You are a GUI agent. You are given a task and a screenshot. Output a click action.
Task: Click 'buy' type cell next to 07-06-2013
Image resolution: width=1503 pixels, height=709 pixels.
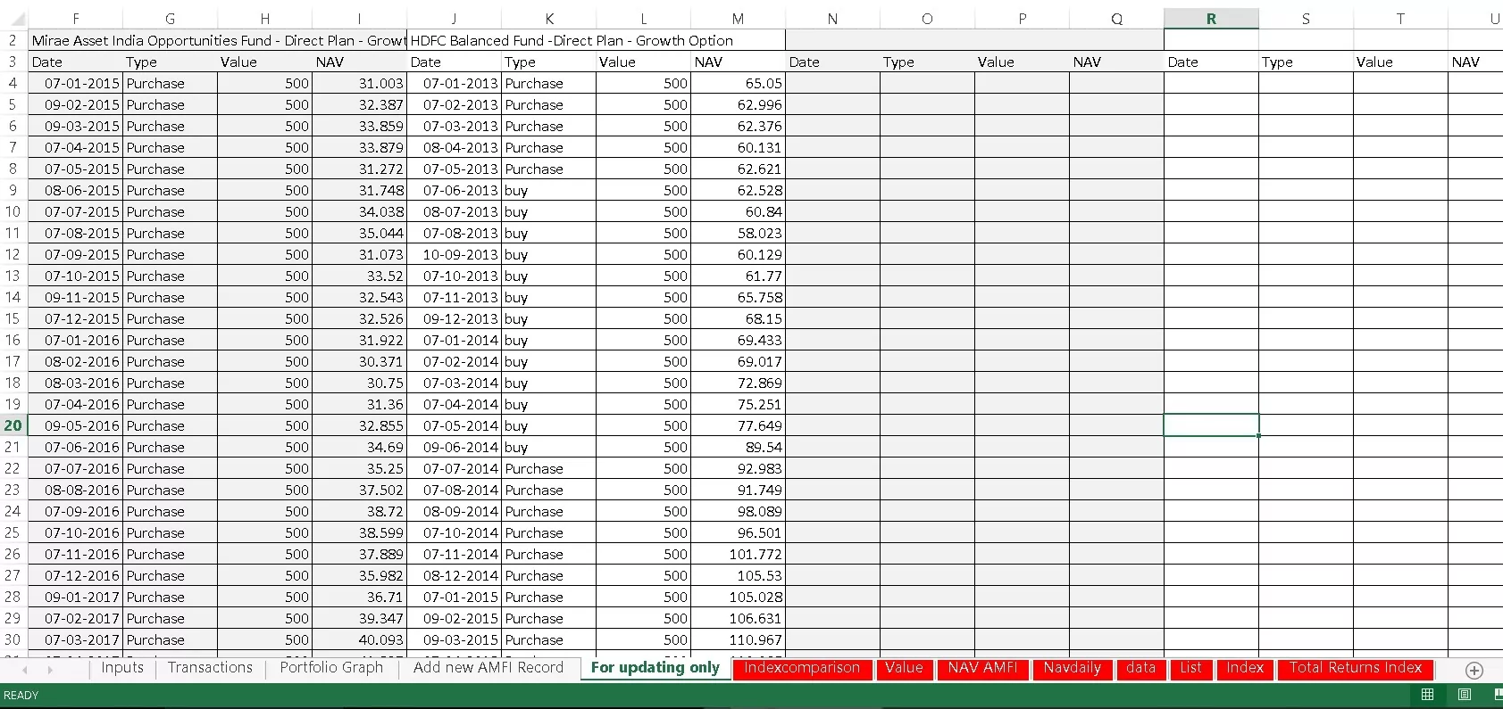tap(548, 190)
